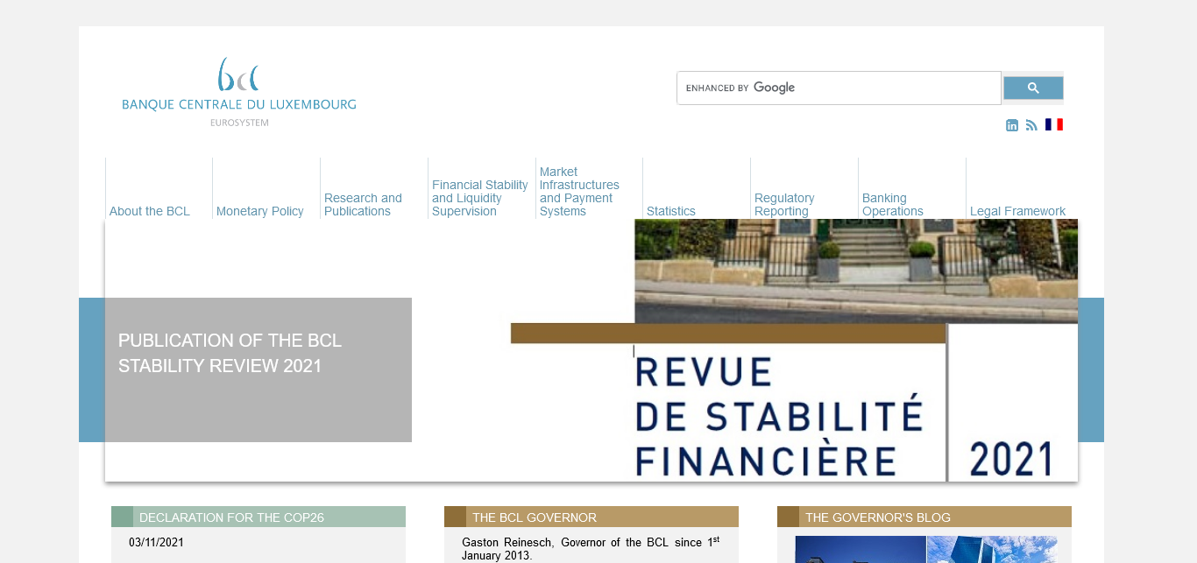The width and height of the screenshot is (1197, 563).
Task: Open the RSS feed icon
Action: pos(1031,125)
